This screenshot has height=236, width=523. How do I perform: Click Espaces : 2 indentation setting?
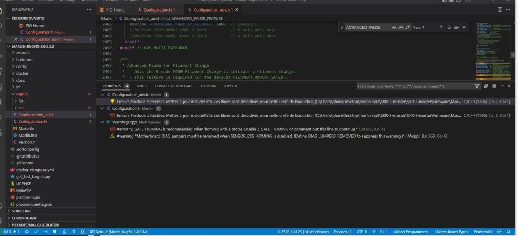click(x=343, y=232)
